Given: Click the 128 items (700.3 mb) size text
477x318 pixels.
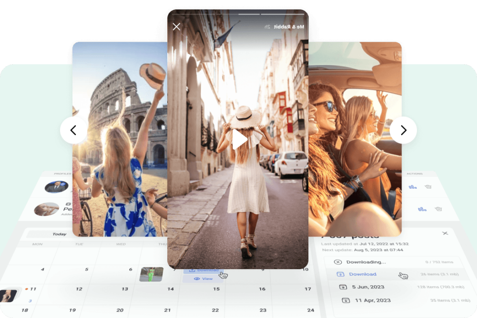Looking at the screenshot, I should 441,287.
